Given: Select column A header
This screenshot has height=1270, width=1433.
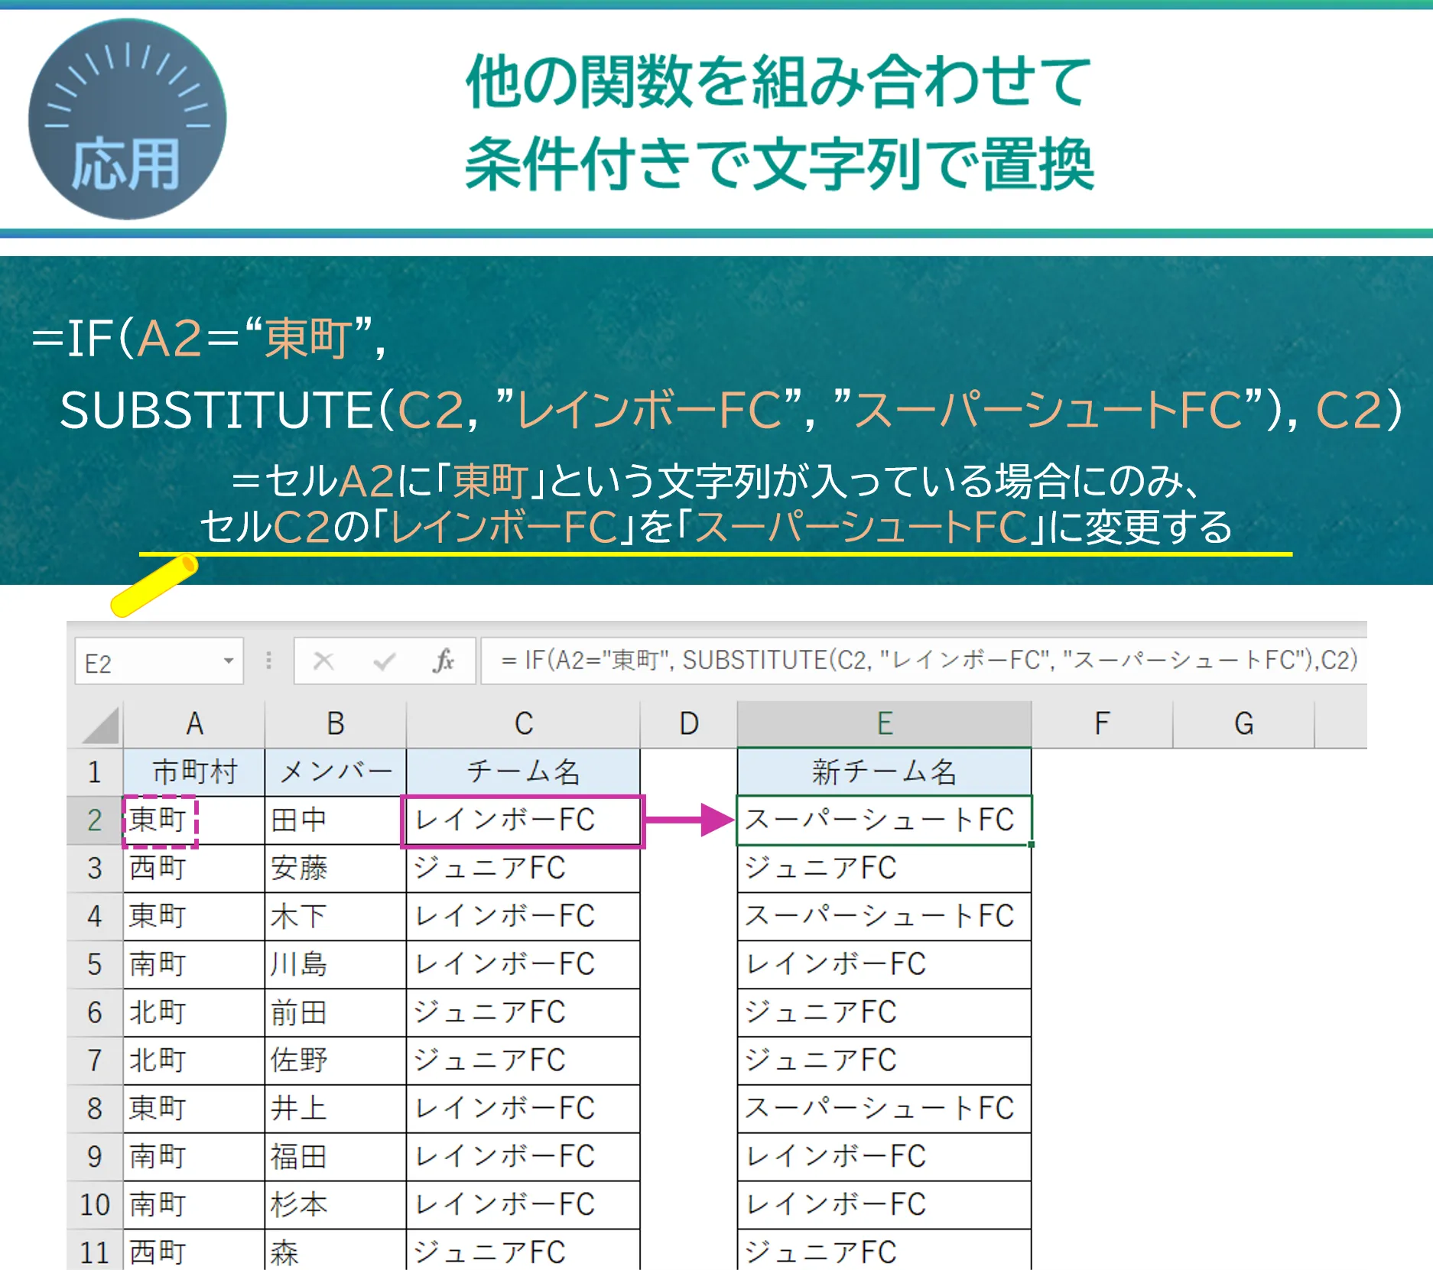Looking at the screenshot, I should click(x=194, y=724).
